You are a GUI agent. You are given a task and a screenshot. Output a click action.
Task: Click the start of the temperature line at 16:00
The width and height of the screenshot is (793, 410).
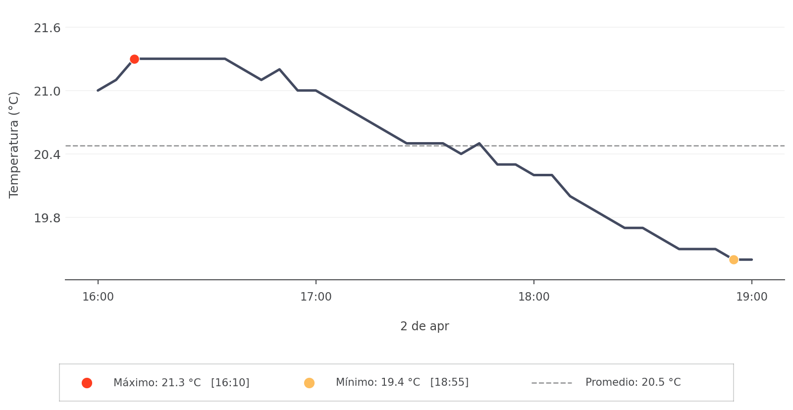tap(98, 91)
